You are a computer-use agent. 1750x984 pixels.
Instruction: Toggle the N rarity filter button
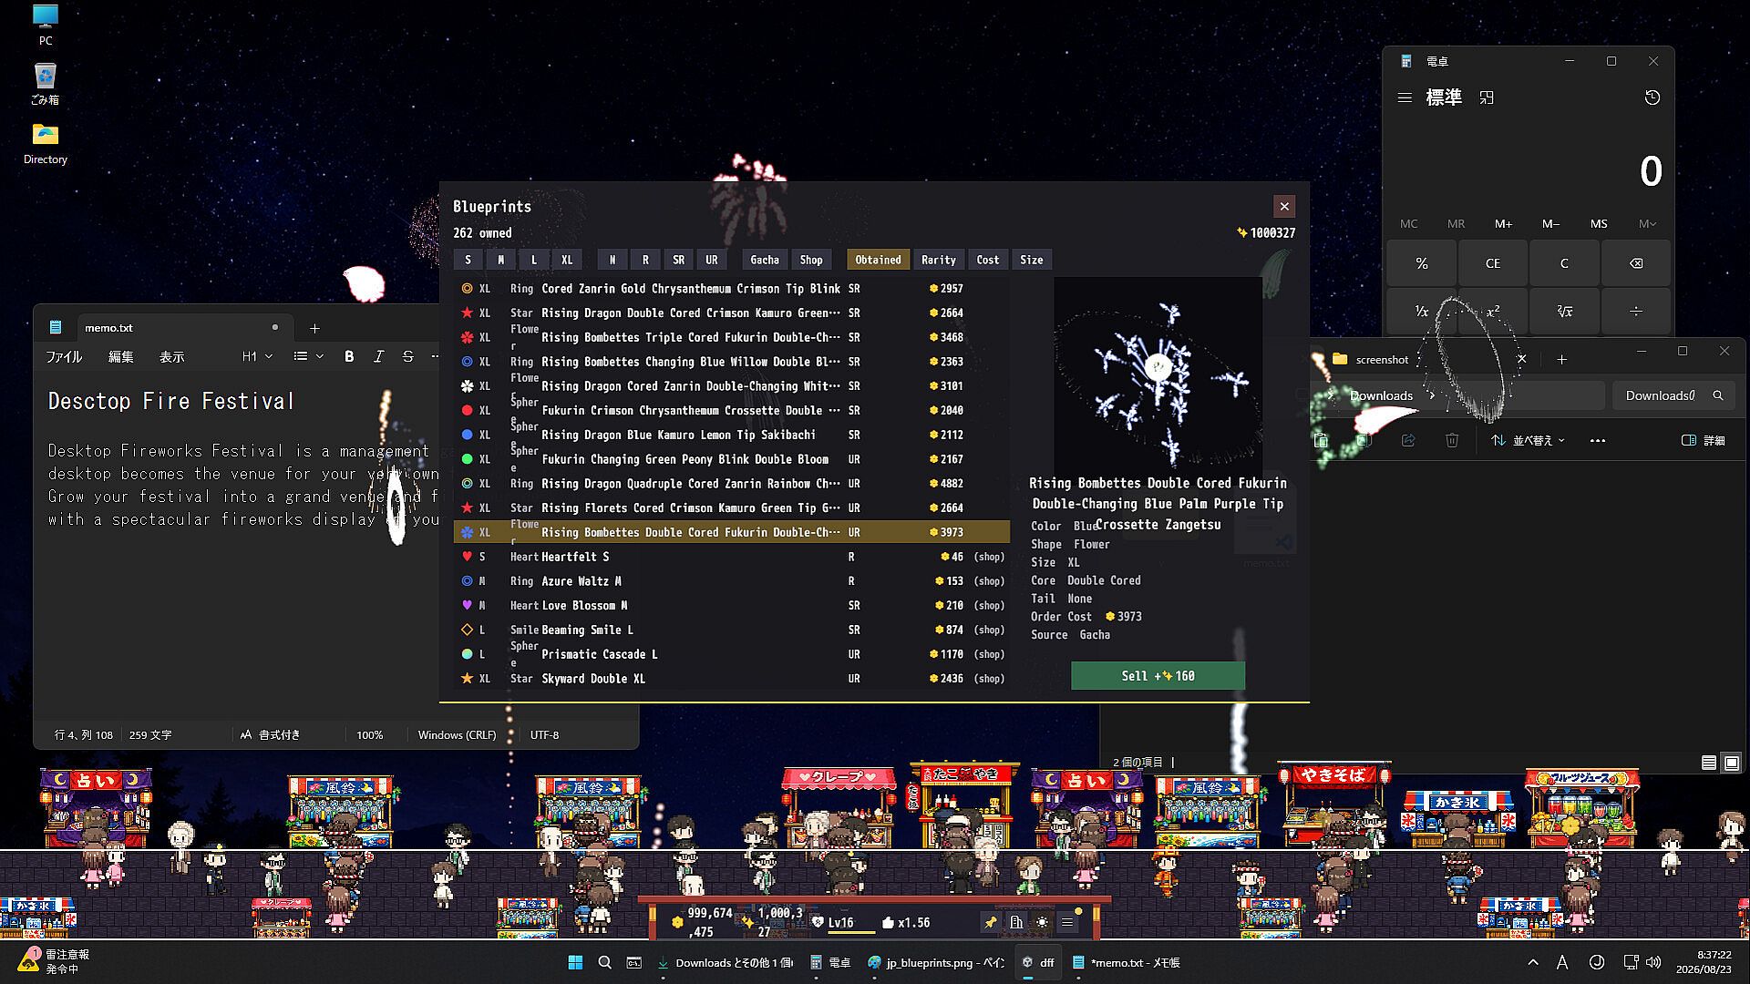612,260
